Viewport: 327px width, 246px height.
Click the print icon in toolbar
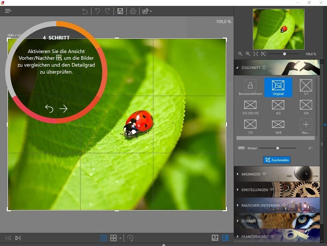[133, 11]
